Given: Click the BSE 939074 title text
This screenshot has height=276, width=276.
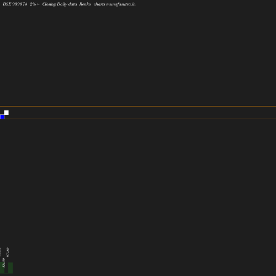Looking at the screenshot, I should tap(15, 4).
